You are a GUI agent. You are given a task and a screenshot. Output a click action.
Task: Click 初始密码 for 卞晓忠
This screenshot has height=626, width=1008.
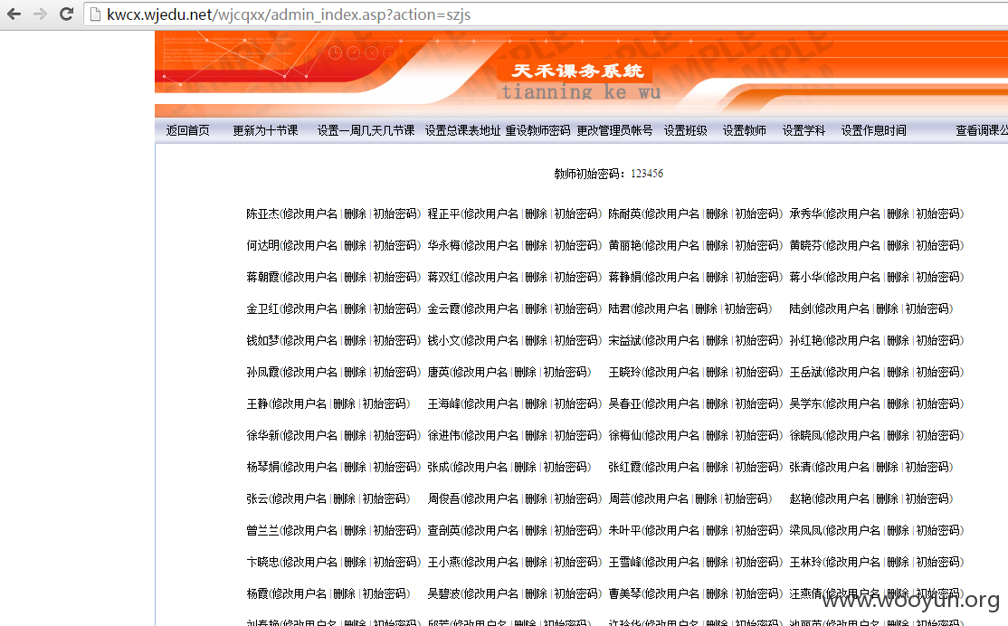coord(395,562)
